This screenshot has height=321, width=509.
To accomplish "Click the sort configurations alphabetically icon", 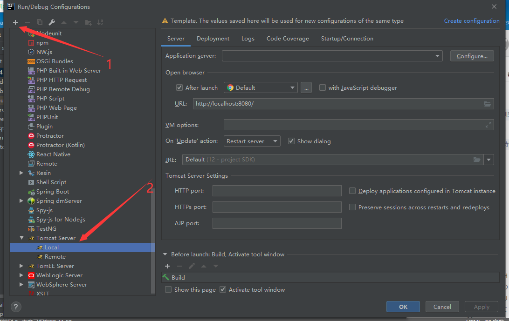I will pyautogui.click(x=100, y=22).
